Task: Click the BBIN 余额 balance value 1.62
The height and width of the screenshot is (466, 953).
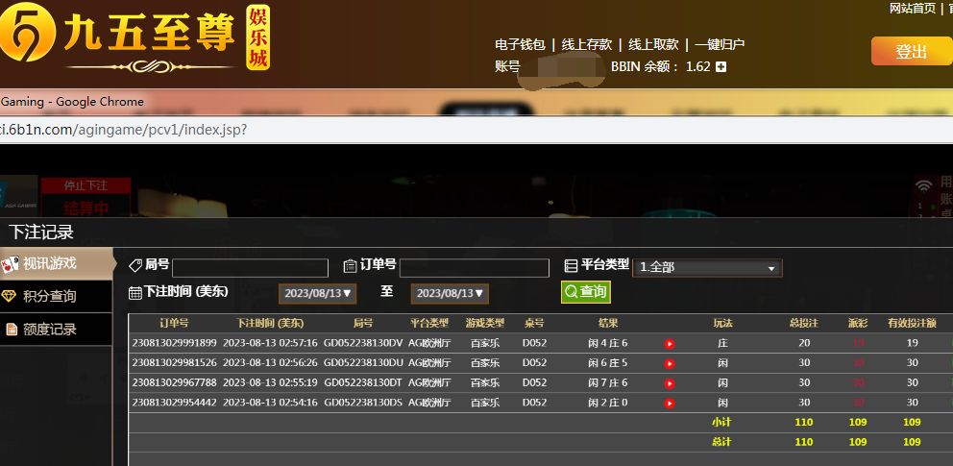Action: [x=697, y=67]
